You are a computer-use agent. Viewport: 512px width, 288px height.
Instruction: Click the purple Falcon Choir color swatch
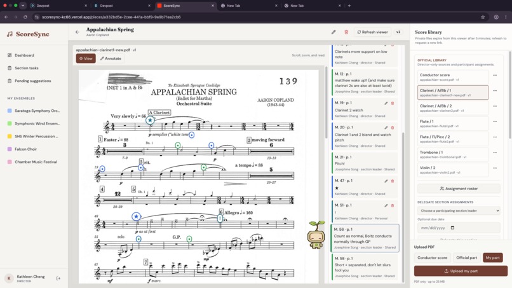pyautogui.click(x=10, y=149)
